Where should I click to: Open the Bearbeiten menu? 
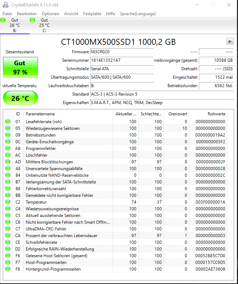click(x=27, y=14)
